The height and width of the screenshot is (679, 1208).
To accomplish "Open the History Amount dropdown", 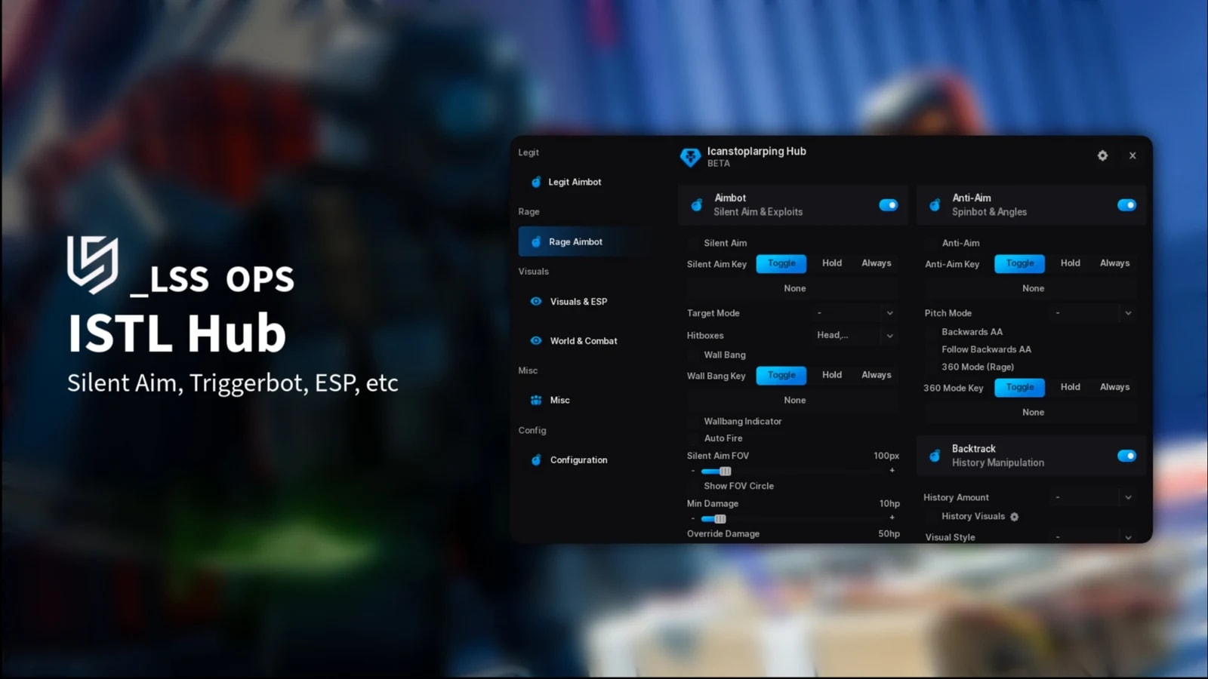I will [x=1094, y=497].
